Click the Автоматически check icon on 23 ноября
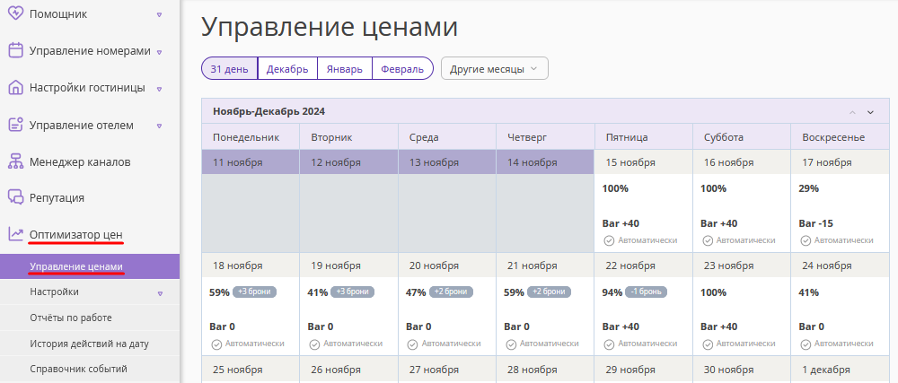Viewport: 898px width, 383px height. (x=708, y=344)
